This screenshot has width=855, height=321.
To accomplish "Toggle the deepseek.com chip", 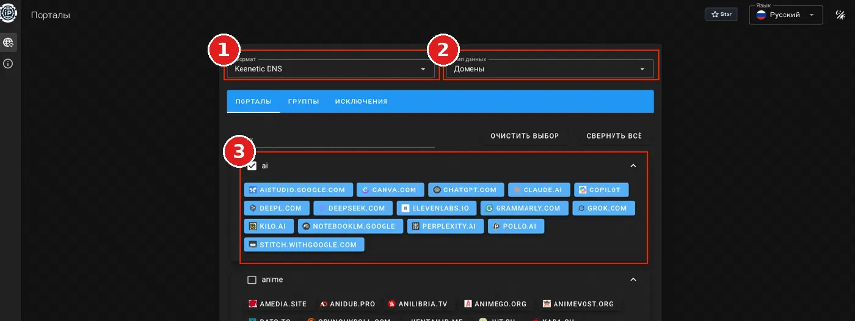I will tap(353, 208).
